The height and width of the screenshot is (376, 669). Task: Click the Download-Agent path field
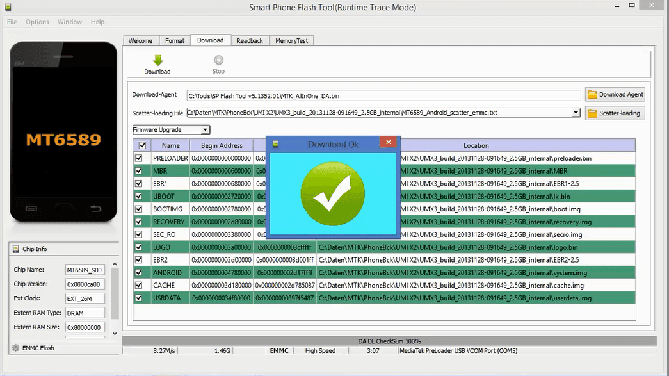tap(383, 95)
